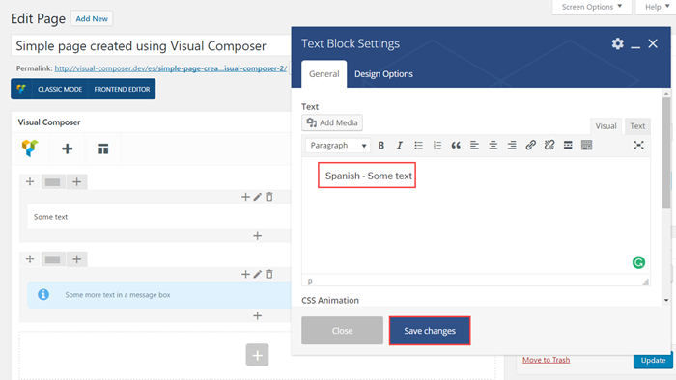Viewport: 676px width, 380px height.
Task: Click the Add Media button
Action: point(332,122)
